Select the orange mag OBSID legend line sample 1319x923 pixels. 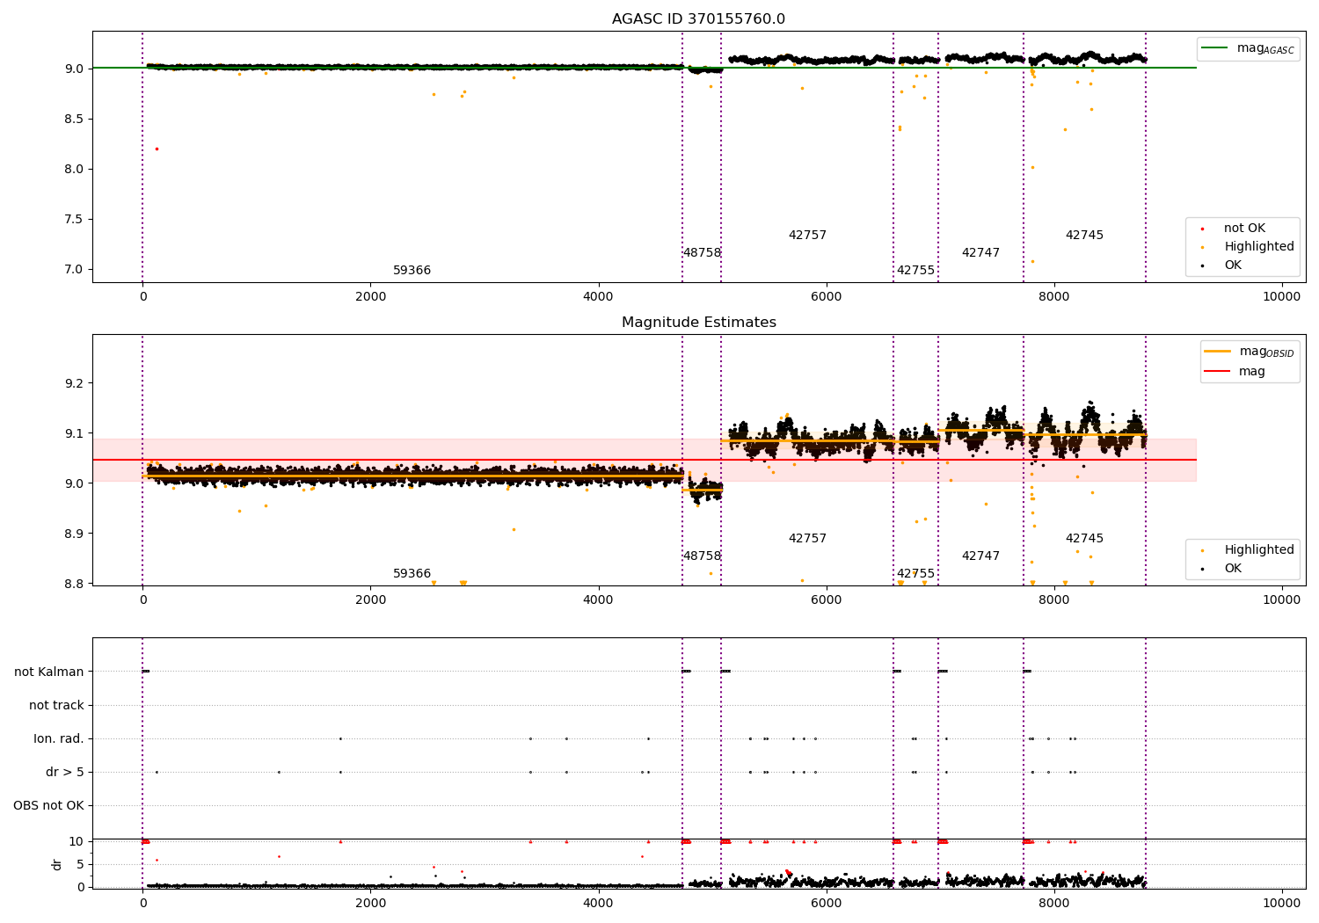tap(1218, 352)
